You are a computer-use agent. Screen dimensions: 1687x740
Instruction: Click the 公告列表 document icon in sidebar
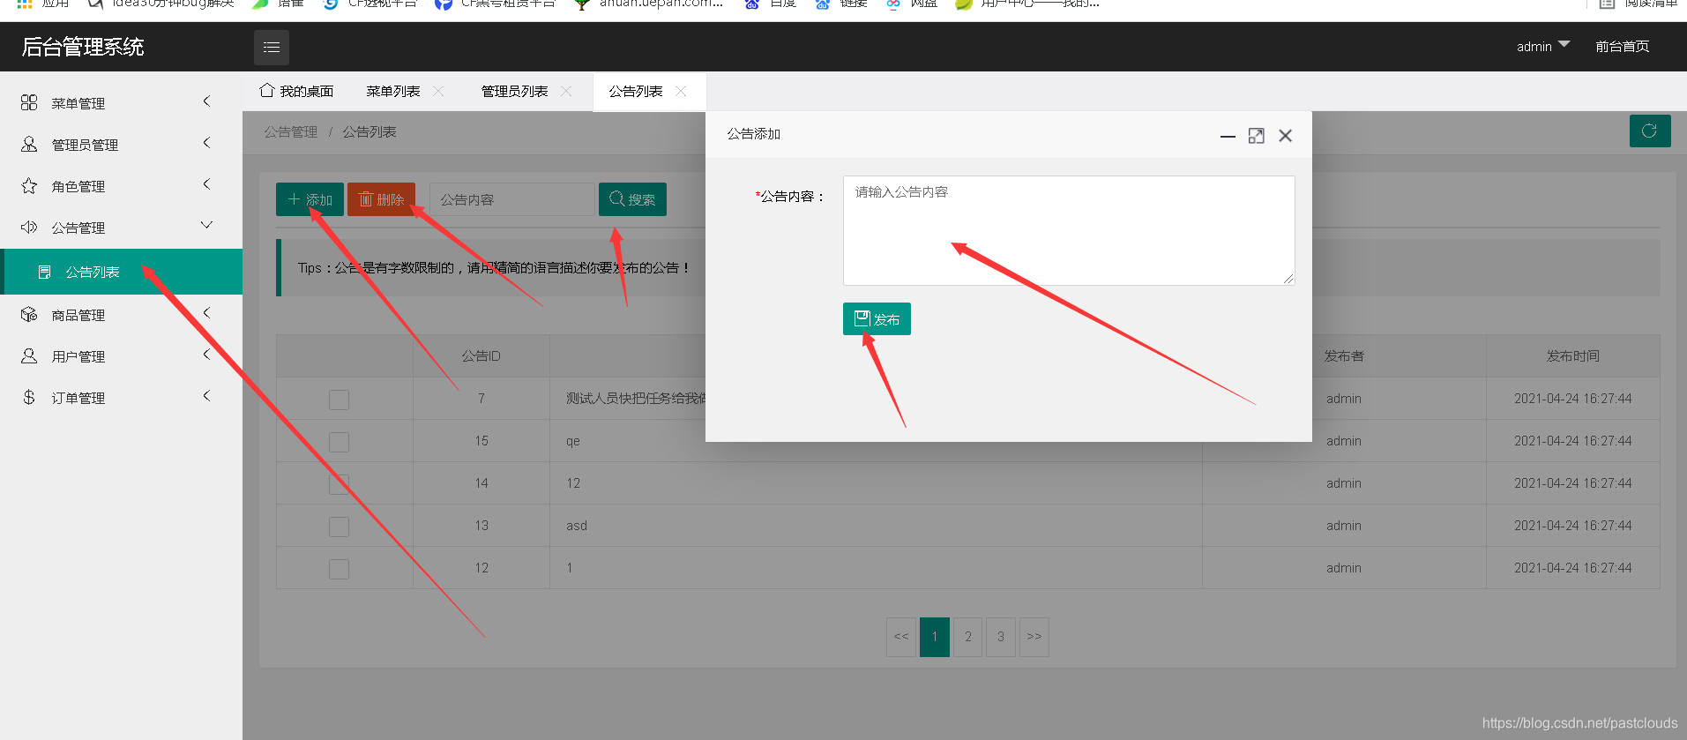point(44,272)
